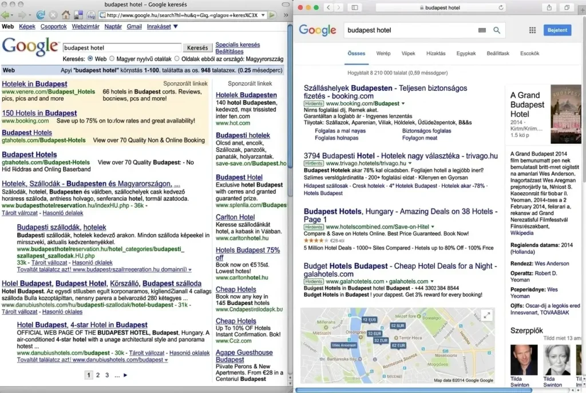
Task: Expand the map with the fullscreen icon
Action: (x=487, y=315)
